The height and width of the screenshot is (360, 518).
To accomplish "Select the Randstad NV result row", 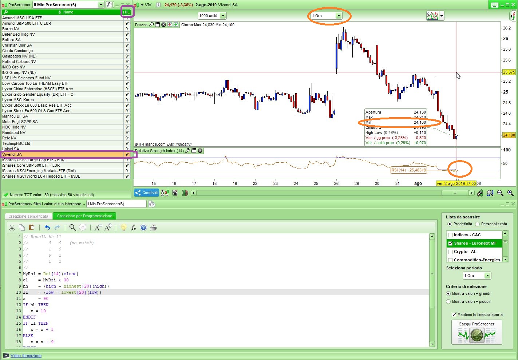I will (66, 133).
